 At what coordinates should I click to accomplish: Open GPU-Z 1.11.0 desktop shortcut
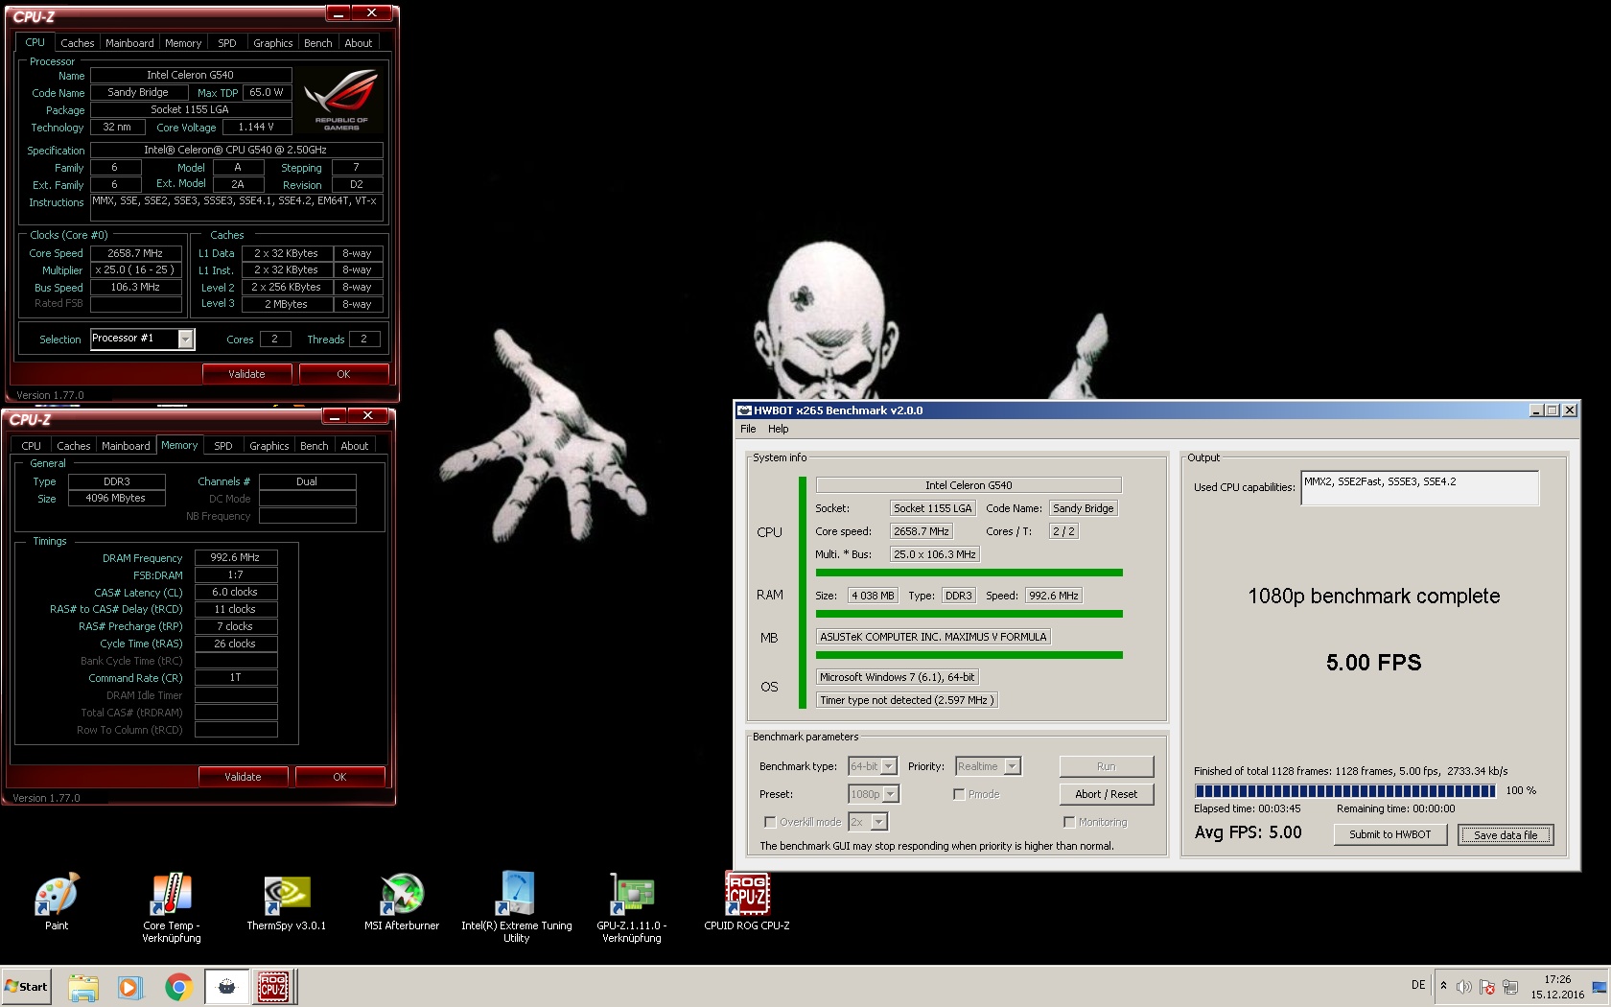click(632, 907)
